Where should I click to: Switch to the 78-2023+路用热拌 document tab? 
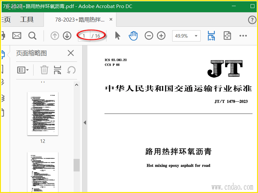pyautogui.click(x=80, y=20)
